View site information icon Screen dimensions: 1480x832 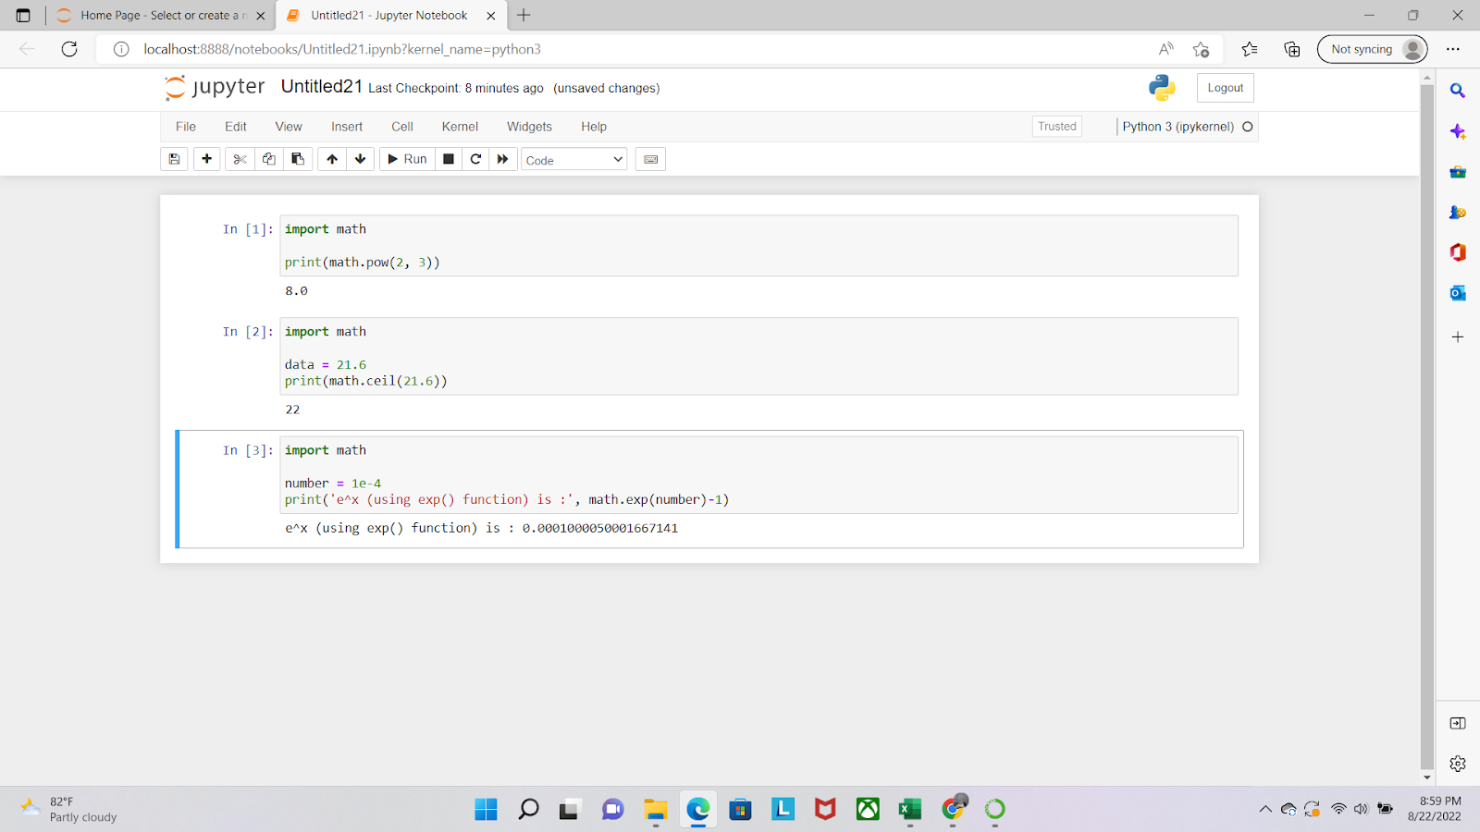(121, 49)
